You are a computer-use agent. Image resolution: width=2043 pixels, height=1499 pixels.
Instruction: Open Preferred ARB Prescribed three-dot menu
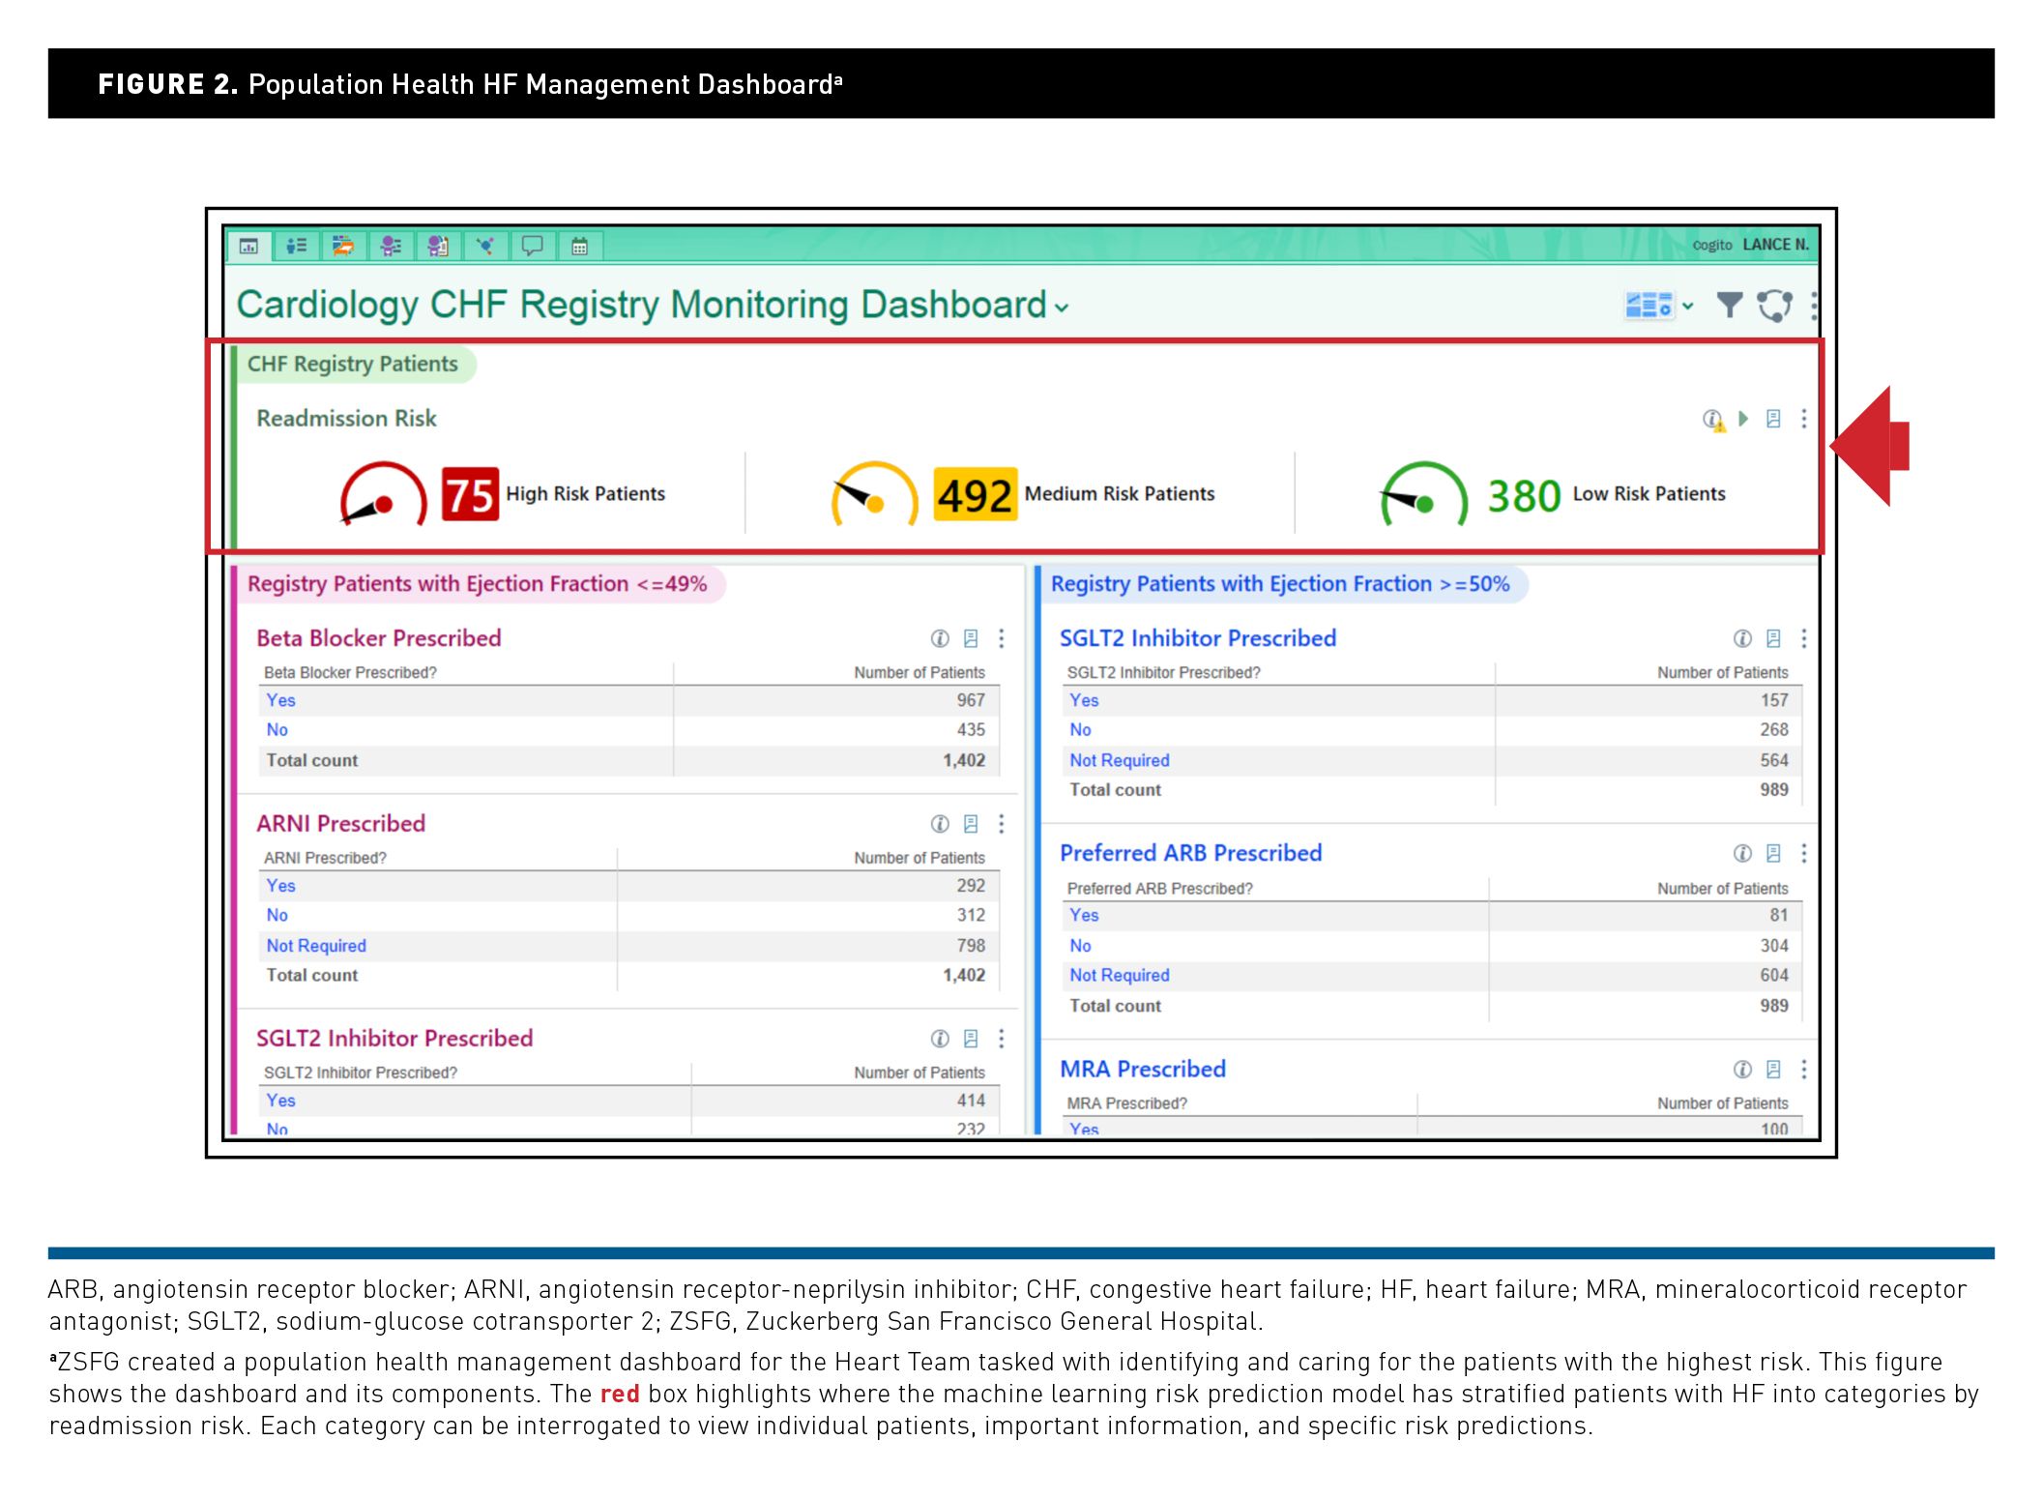1804,853
